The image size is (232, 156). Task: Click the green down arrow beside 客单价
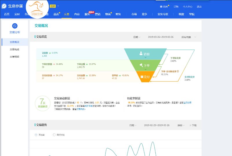120,76
